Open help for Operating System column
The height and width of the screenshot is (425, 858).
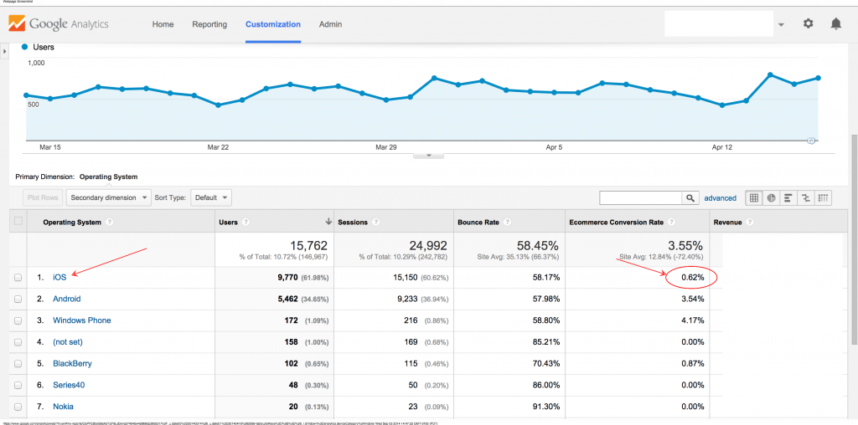[x=110, y=223]
